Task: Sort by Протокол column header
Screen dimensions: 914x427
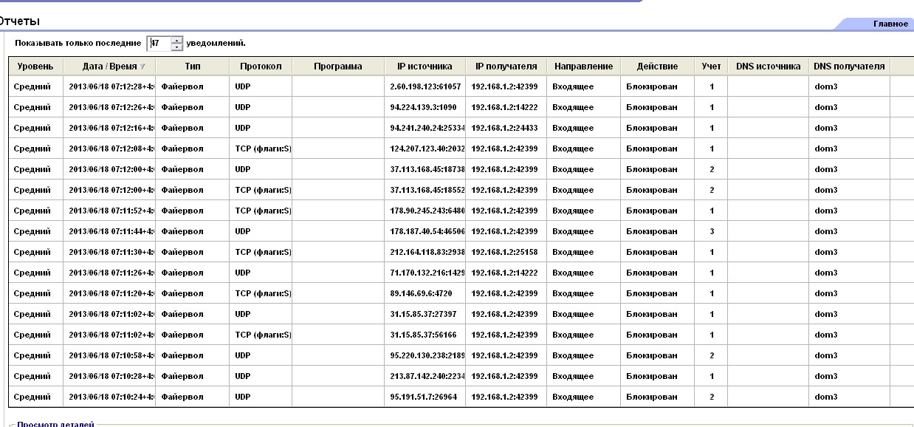Action: pos(261,66)
